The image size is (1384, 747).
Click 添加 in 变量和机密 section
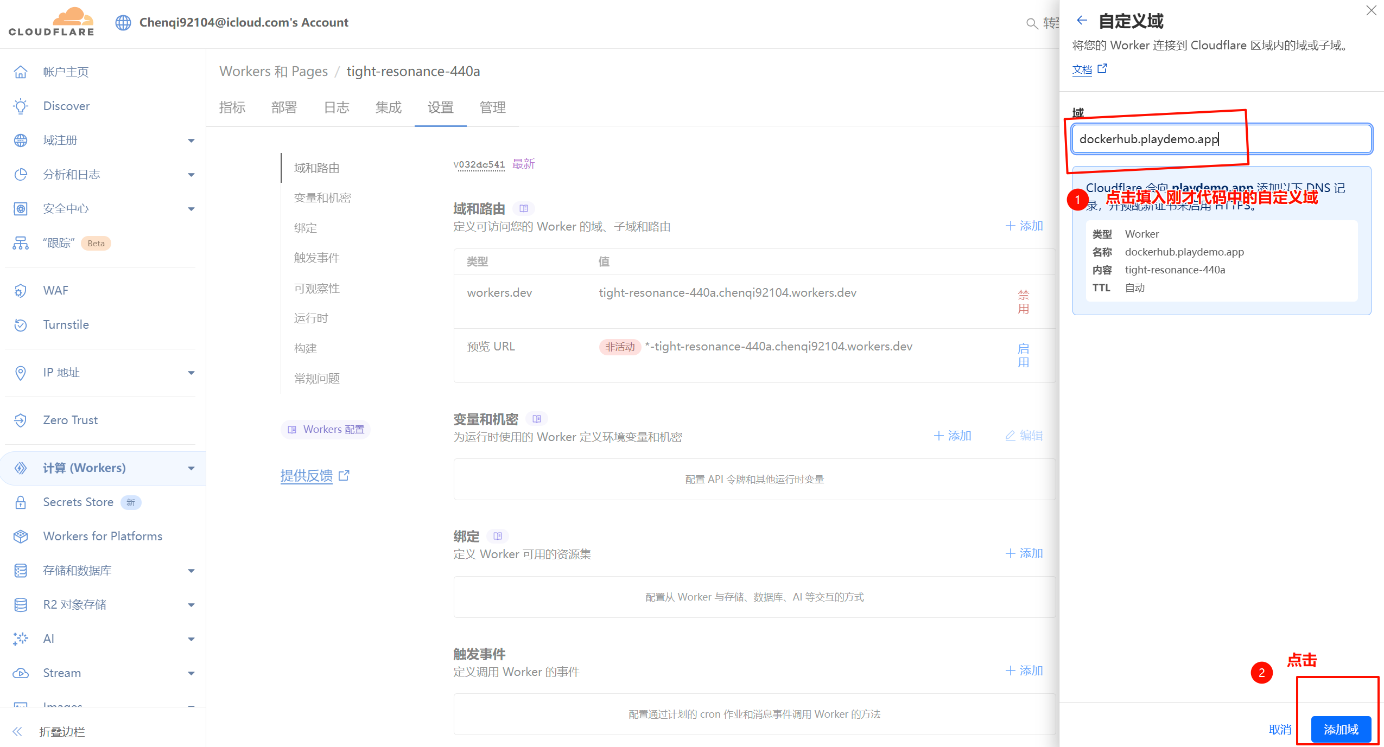click(953, 436)
